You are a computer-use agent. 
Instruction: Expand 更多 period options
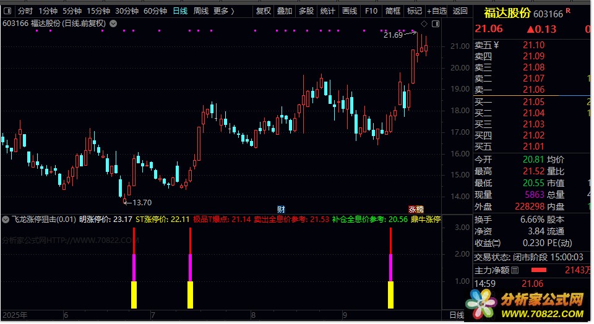(x=223, y=11)
